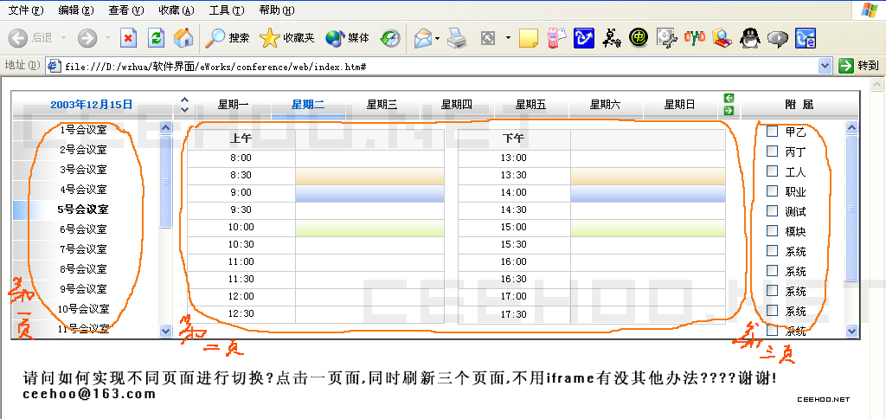Expand the Mail icon dropdown arrow

click(438, 38)
